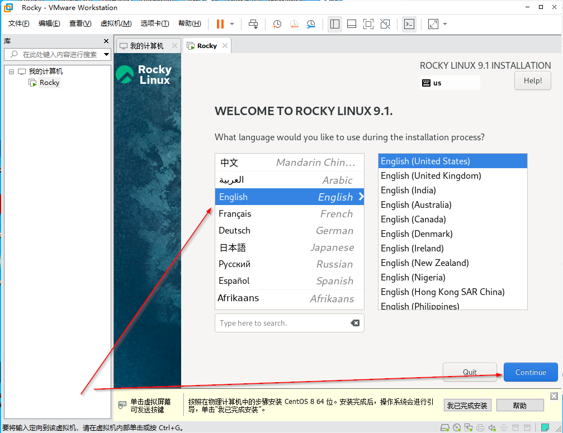The image size is (563, 433).
Task: Open the 查看(V) menu
Action: point(80,23)
